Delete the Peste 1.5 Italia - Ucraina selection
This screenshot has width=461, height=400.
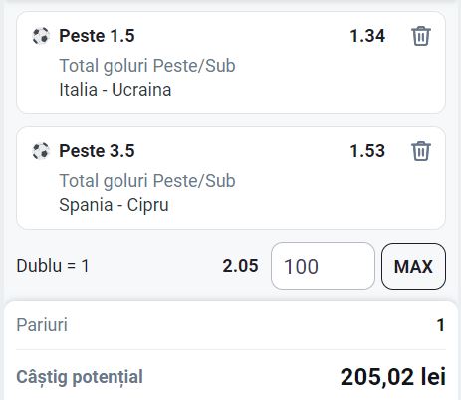click(421, 36)
